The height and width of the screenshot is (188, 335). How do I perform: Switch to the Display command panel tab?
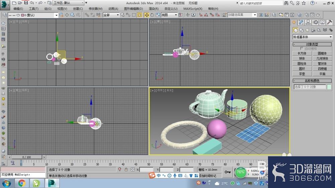322,22
